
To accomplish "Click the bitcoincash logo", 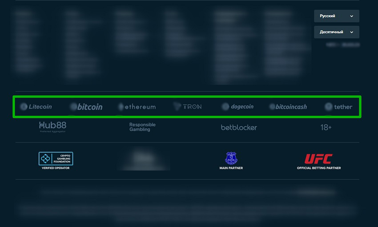I will 288,107.
